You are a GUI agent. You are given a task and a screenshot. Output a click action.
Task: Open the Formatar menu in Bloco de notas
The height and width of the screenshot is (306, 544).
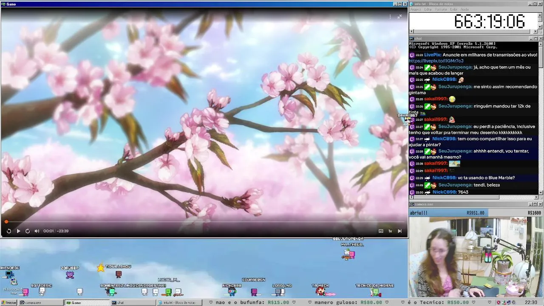[x=441, y=9]
